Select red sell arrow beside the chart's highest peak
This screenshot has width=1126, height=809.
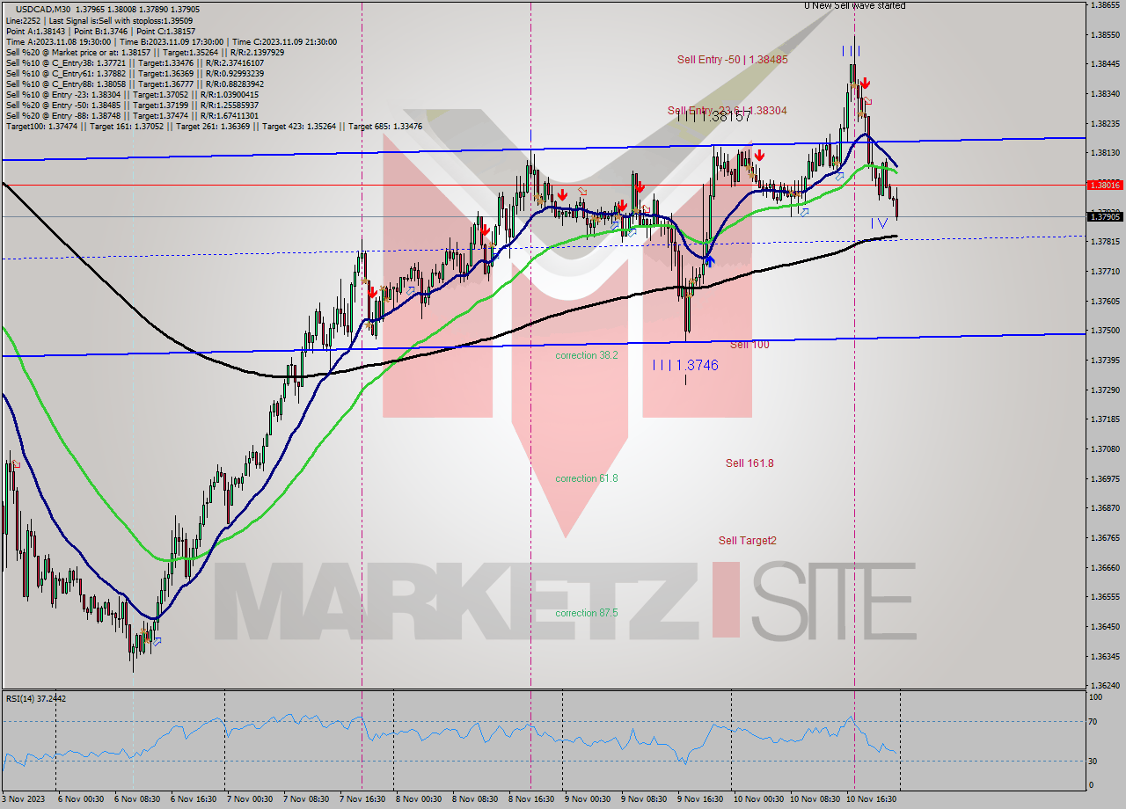(866, 83)
